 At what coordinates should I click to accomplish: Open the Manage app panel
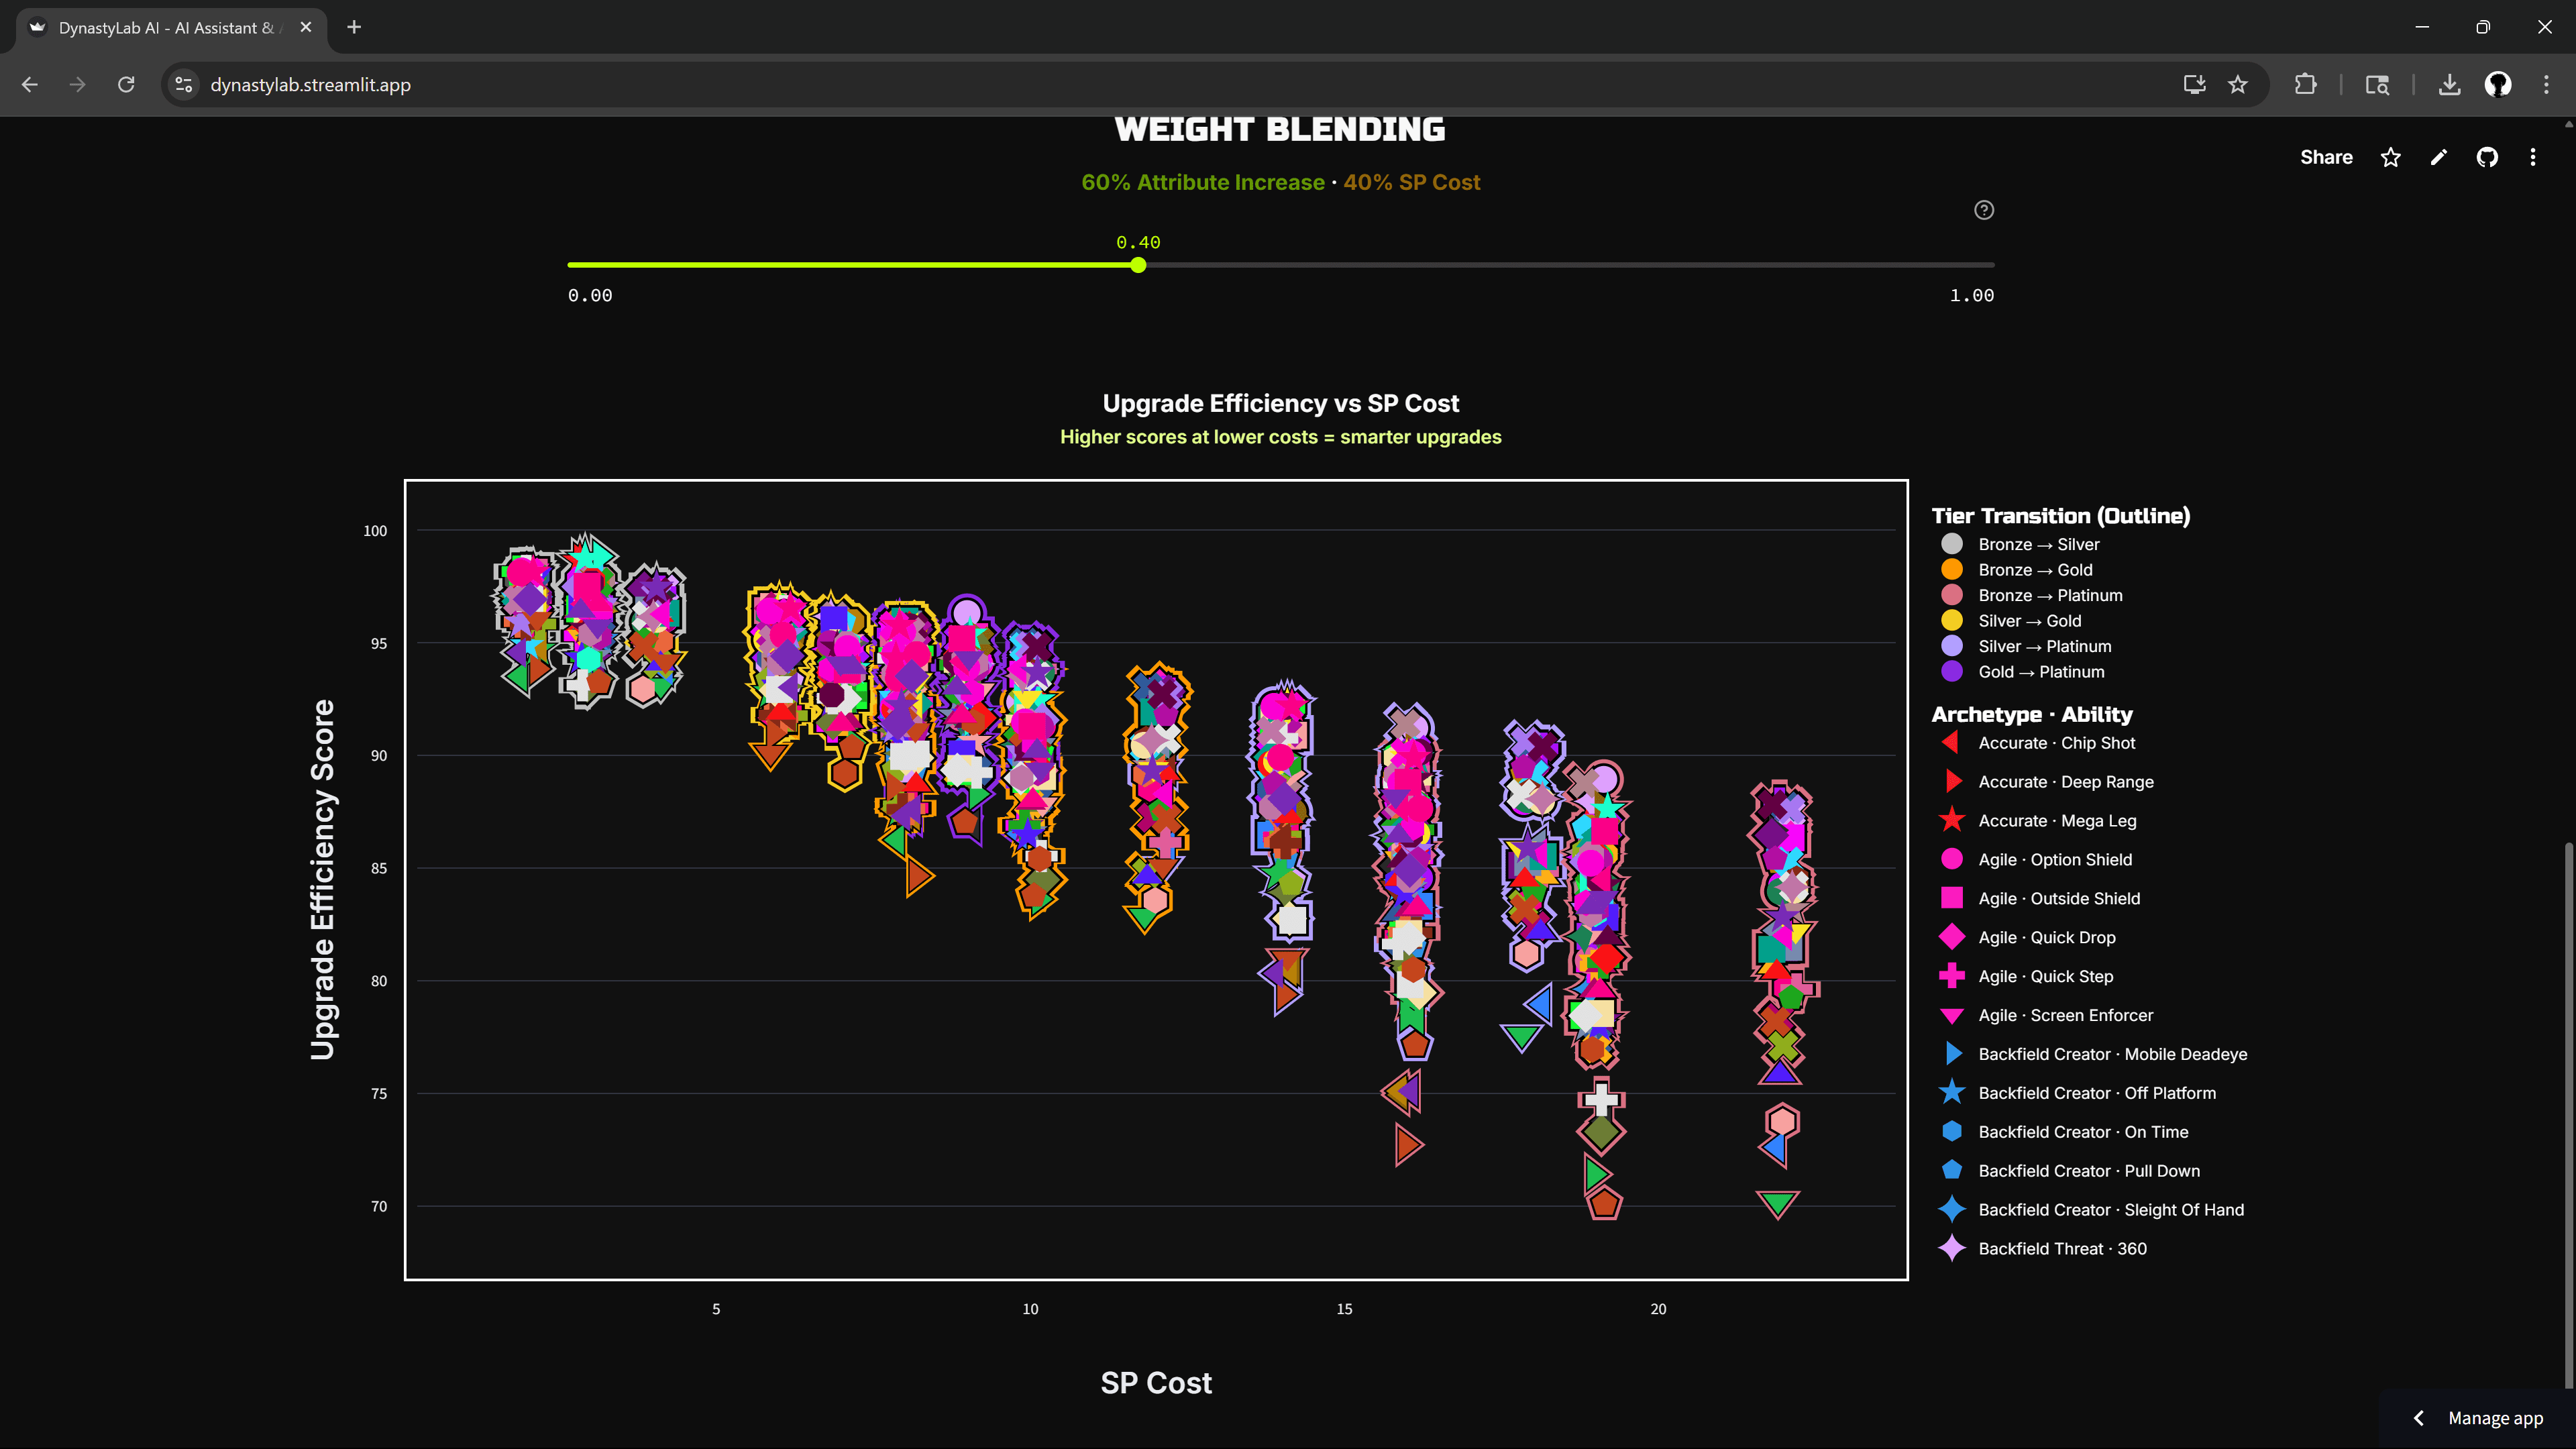click(x=2481, y=1418)
